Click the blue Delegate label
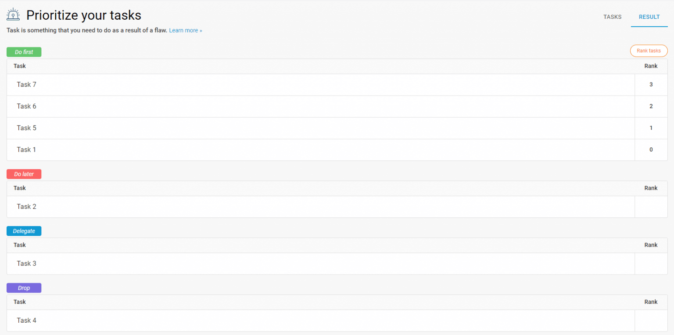The image size is (674, 335). click(x=24, y=231)
